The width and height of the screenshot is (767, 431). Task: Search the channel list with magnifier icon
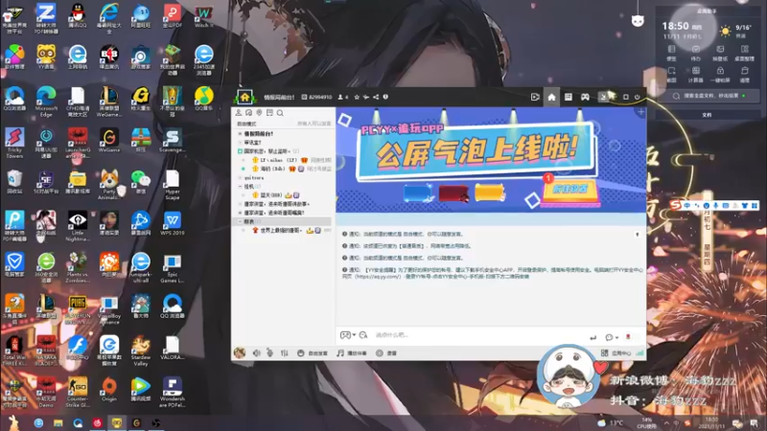click(280, 113)
